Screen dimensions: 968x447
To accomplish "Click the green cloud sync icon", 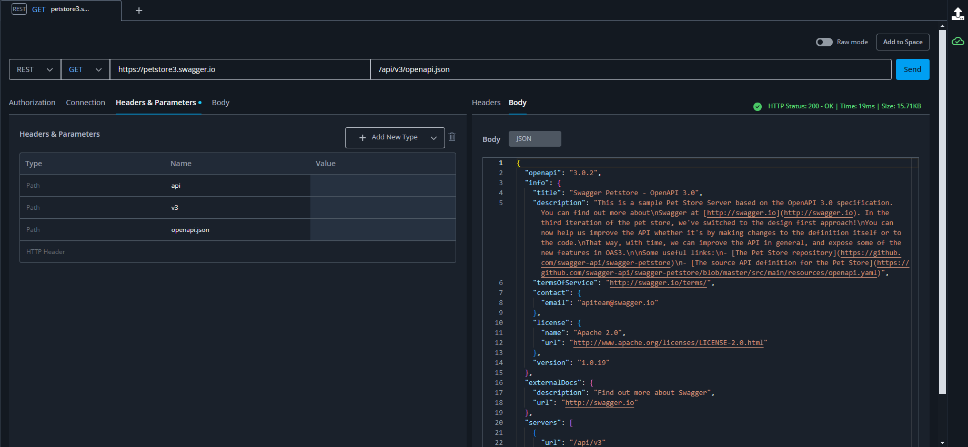I will pos(958,41).
